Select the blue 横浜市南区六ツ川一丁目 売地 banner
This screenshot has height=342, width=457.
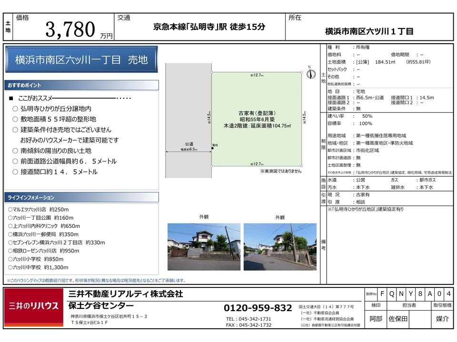click(81, 60)
